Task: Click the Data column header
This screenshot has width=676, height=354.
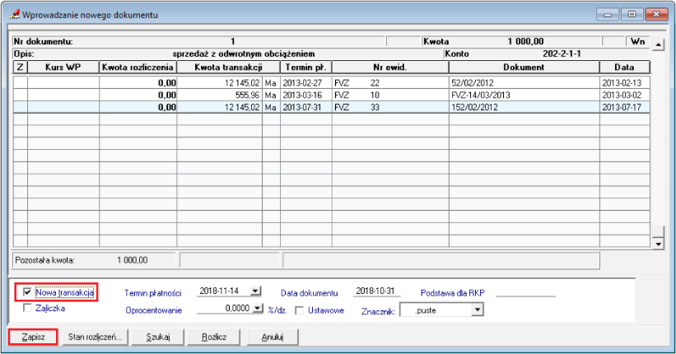Action: [625, 68]
